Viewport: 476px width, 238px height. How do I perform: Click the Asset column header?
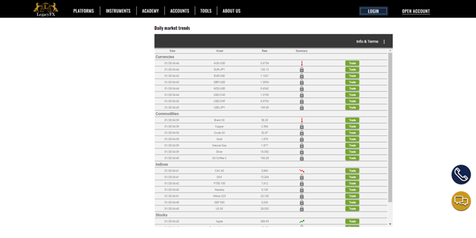[219, 51]
